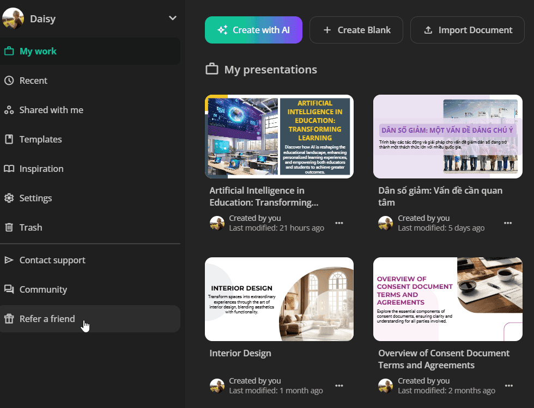Open the Trash bin icon
Image resolution: width=534 pixels, height=408 pixels.
tap(9, 227)
